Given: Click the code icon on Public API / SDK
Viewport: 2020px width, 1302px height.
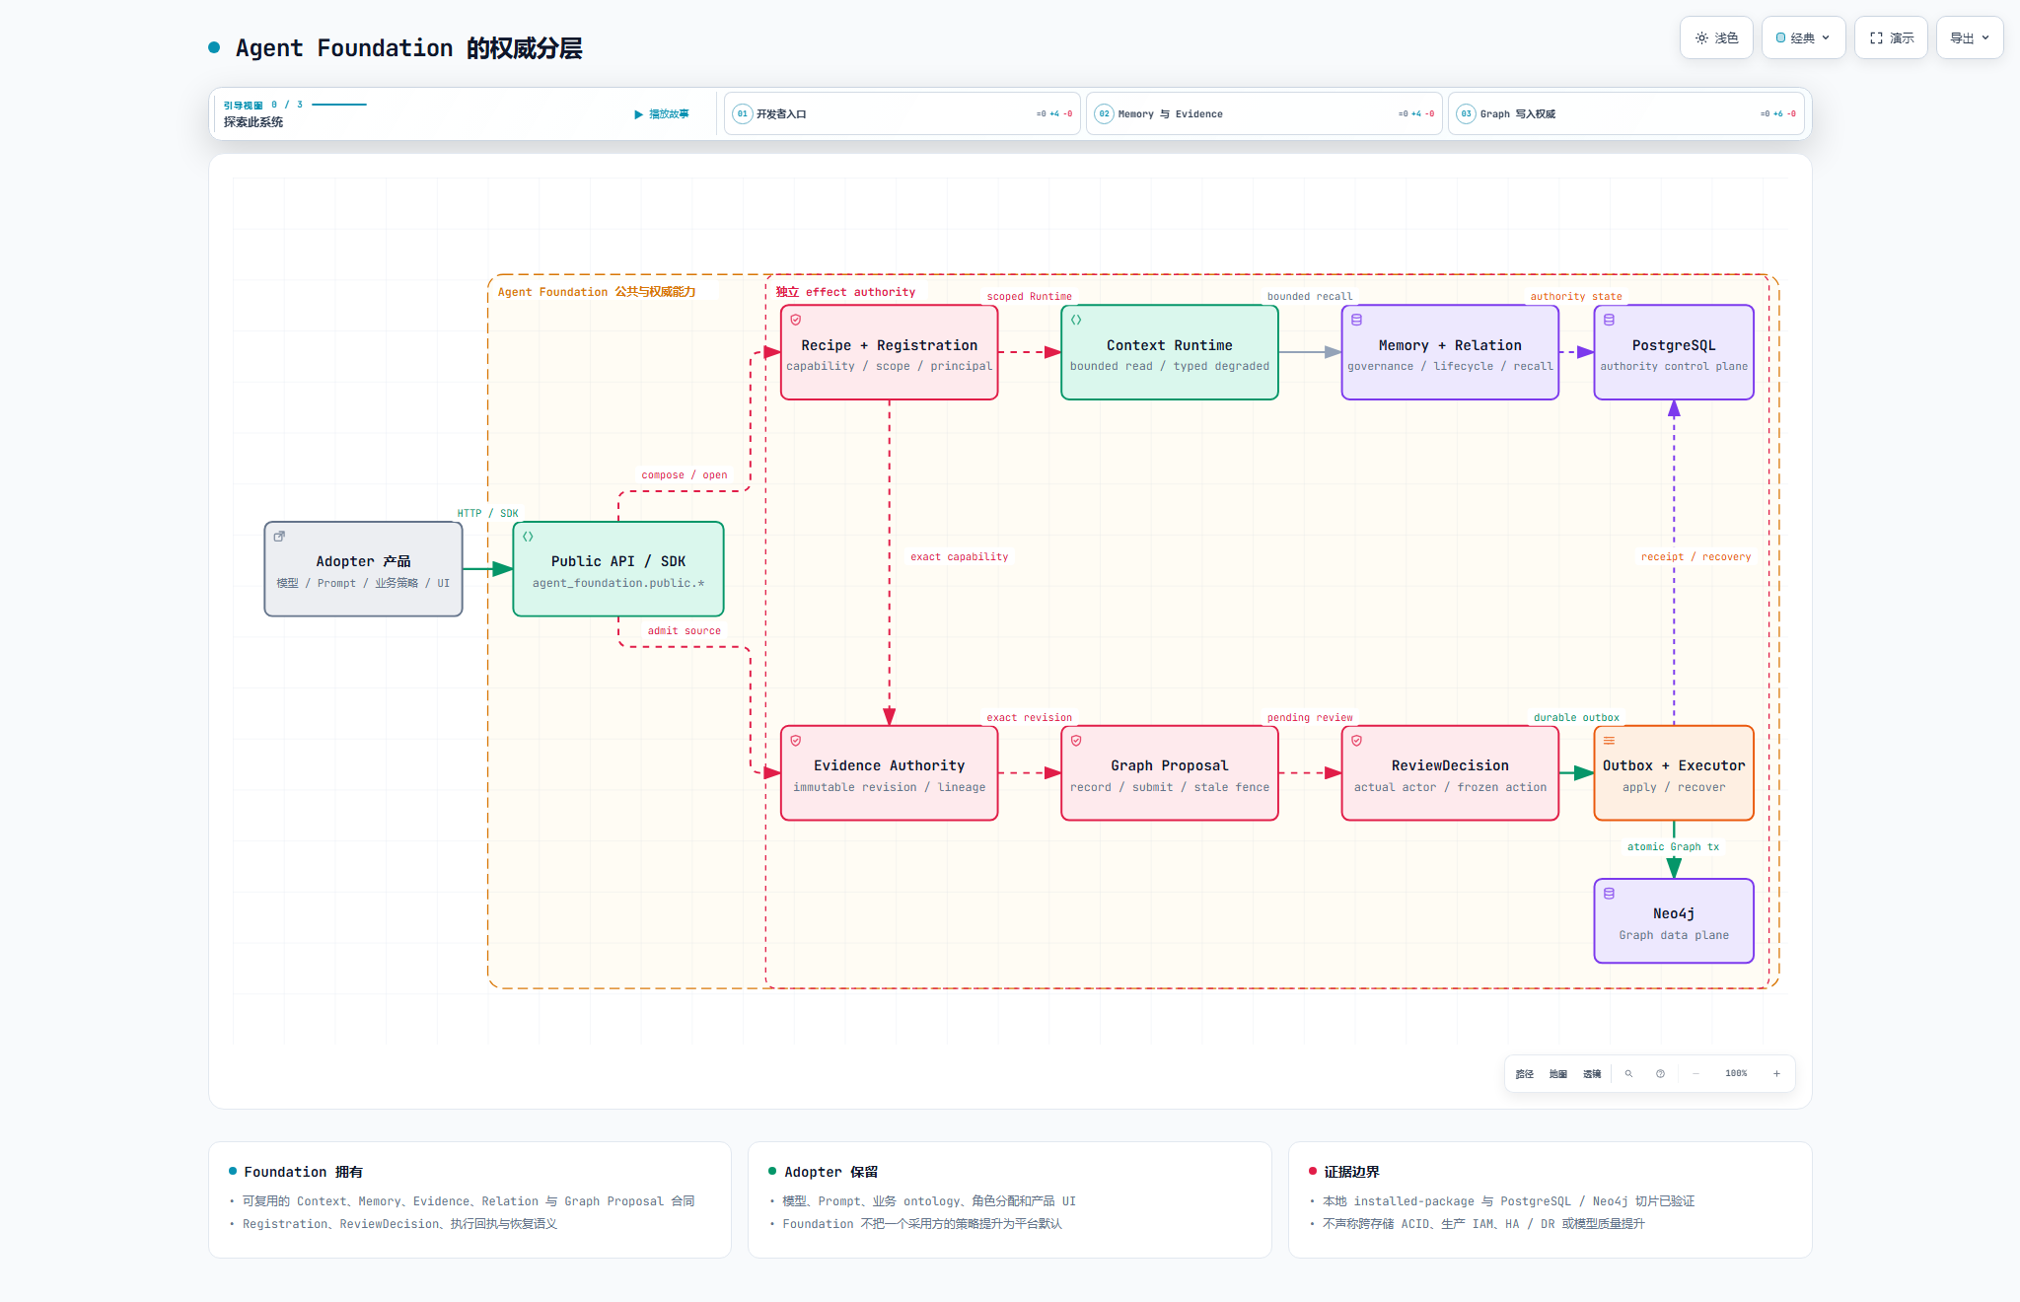Looking at the screenshot, I should click(x=528, y=537).
